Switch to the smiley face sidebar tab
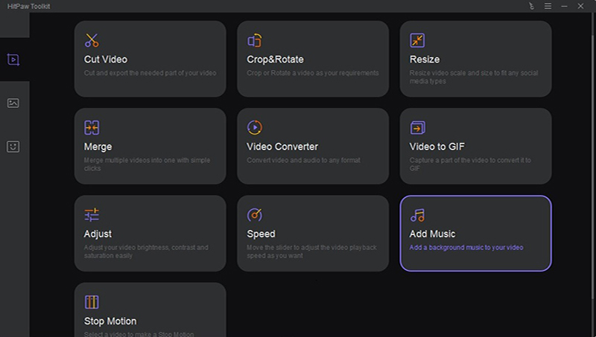This screenshot has height=337, width=596. point(13,147)
